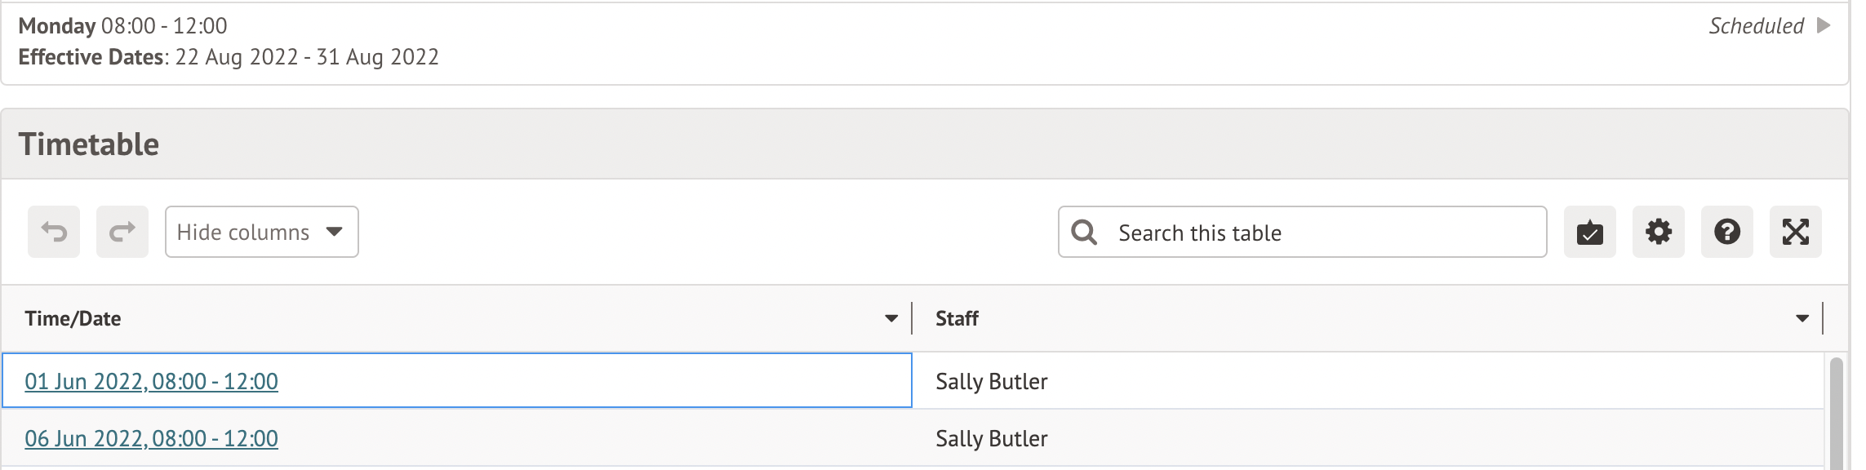Open the help question mark icon
The height and width of the screenshot is (470, 1866).
tap(1726, 233)
